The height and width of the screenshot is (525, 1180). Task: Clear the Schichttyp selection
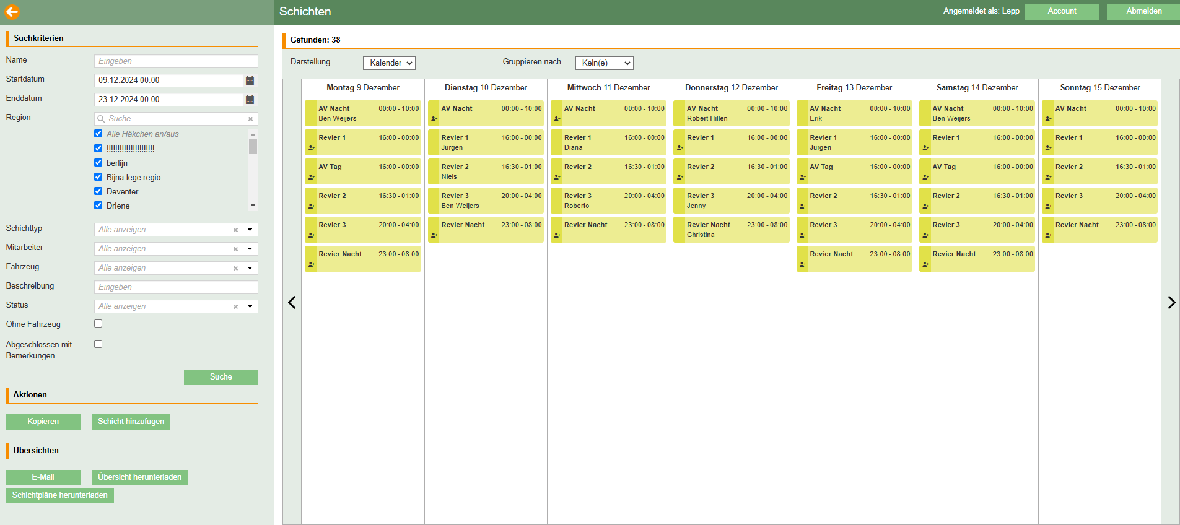pos(235,230)
